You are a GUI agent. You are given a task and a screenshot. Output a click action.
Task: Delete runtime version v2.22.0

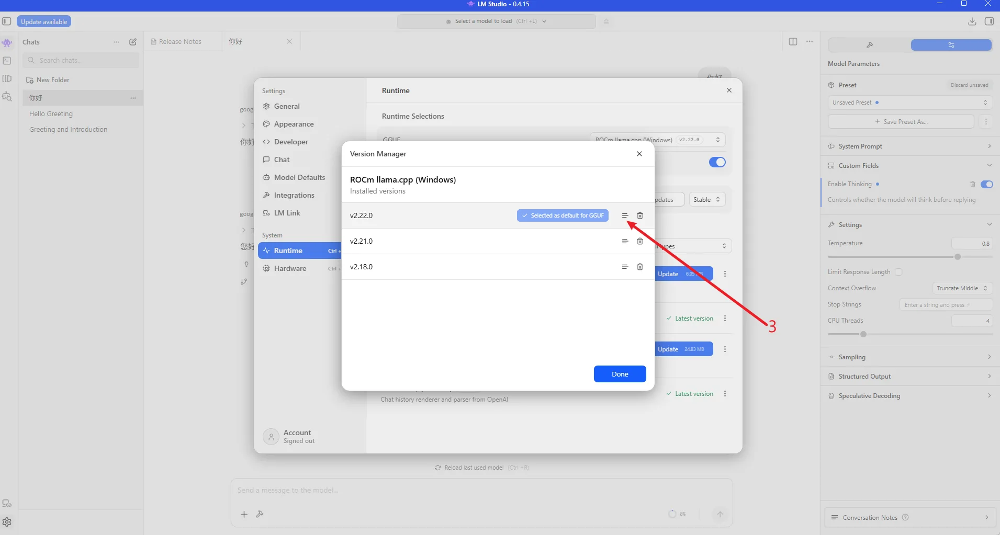(640, 215)
